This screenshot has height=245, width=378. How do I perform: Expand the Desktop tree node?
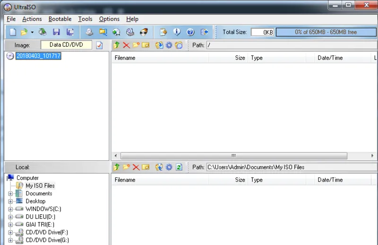pyautogui.click(x=10, y=201)
